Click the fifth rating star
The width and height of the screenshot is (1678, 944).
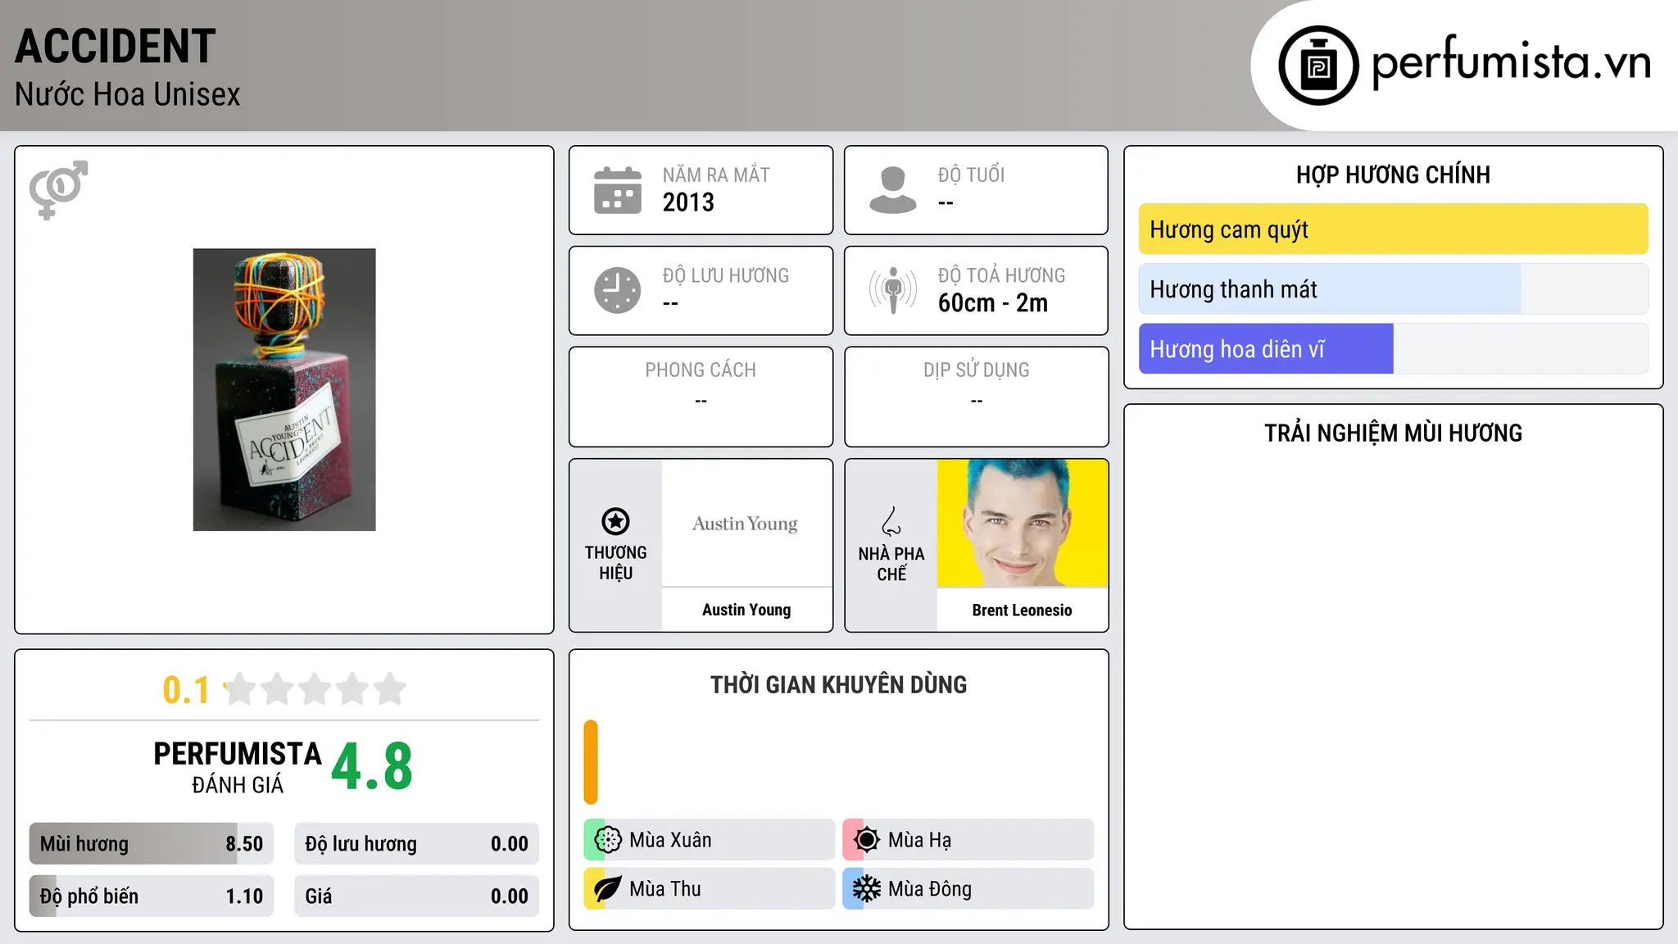[x=390, y=689]
